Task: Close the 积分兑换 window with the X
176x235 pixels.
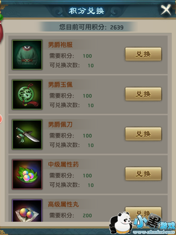Action: pyautogui.click(x=166, y=10)
